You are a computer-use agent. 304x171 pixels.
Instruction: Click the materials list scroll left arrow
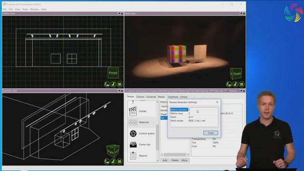(162, 154)
